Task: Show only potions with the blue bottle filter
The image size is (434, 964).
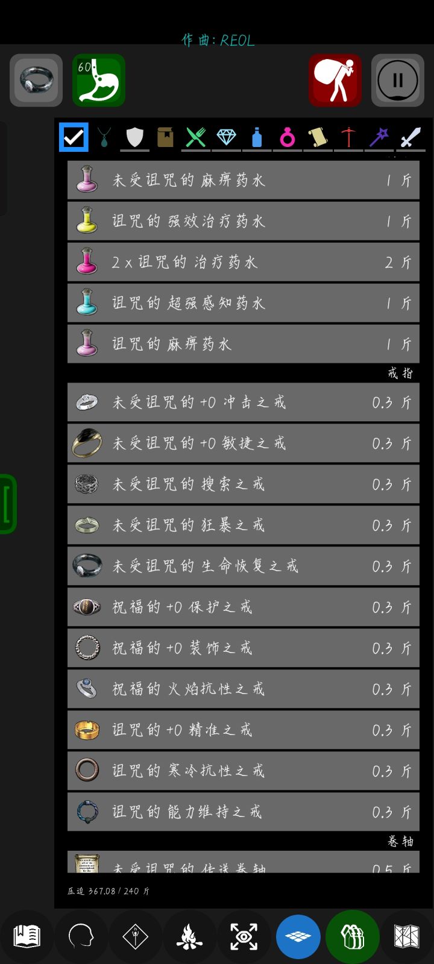Action: tap(257, 137)
